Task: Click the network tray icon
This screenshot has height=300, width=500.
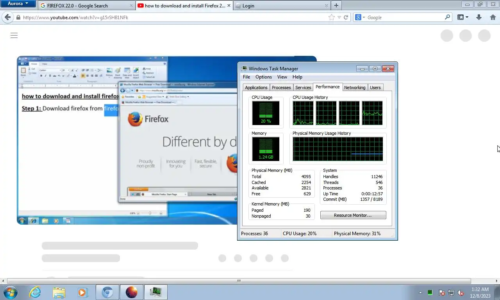Action: click(x=451, y=293)
